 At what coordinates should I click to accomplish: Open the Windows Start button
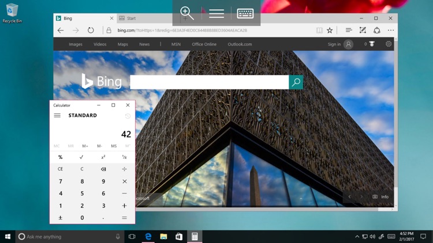coord(8,237)
